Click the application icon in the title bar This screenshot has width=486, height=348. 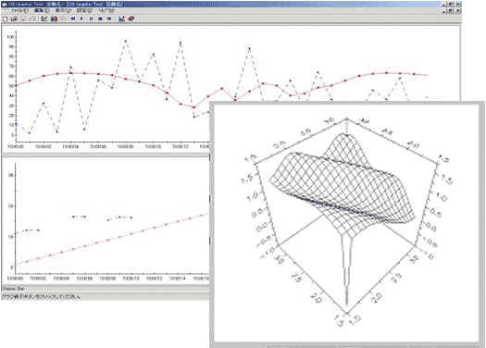point(5,5)
